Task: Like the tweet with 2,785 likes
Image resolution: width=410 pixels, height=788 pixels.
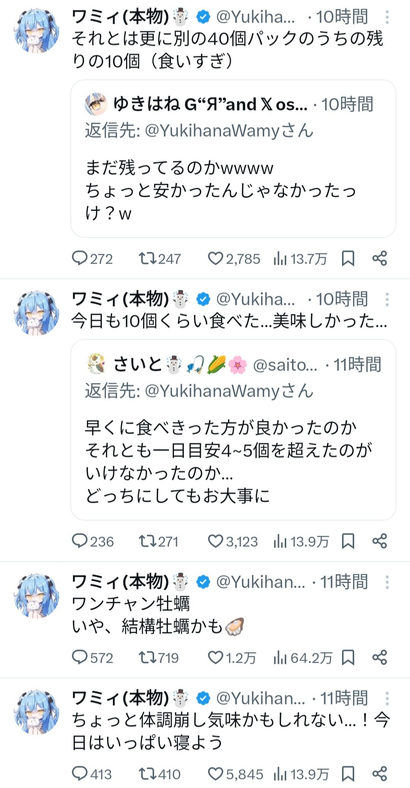Action: [x=234, y=259]
